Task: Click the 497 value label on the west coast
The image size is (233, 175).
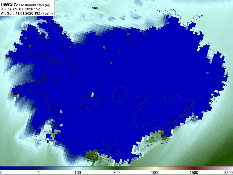Action: point(16,94)
